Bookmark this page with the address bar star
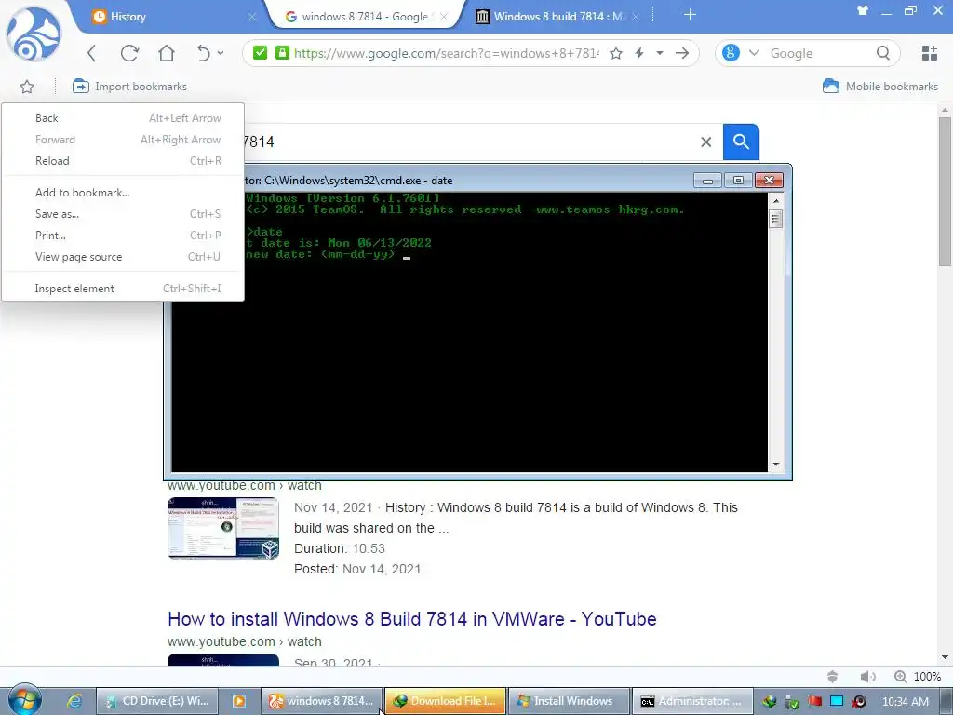Image resolution: width=953 pixels, height=715 pixels. pyautogui.click(x=616, y=53)
